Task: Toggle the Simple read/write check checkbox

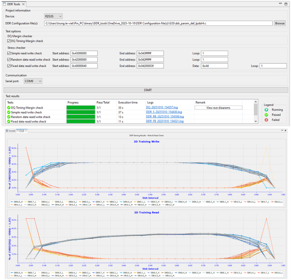Action: [x=9, y=53]
